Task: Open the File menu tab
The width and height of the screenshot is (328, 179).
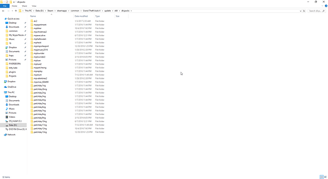Action: coord(5,6)
